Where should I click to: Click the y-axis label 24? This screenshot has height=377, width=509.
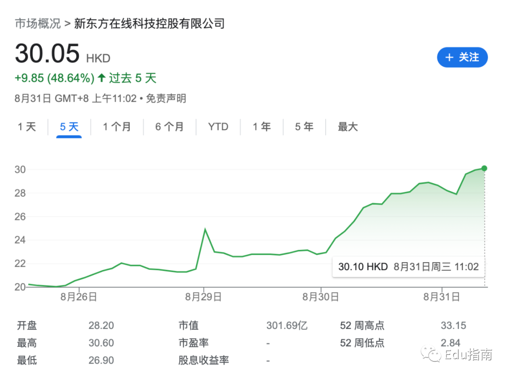coord(20,240)
